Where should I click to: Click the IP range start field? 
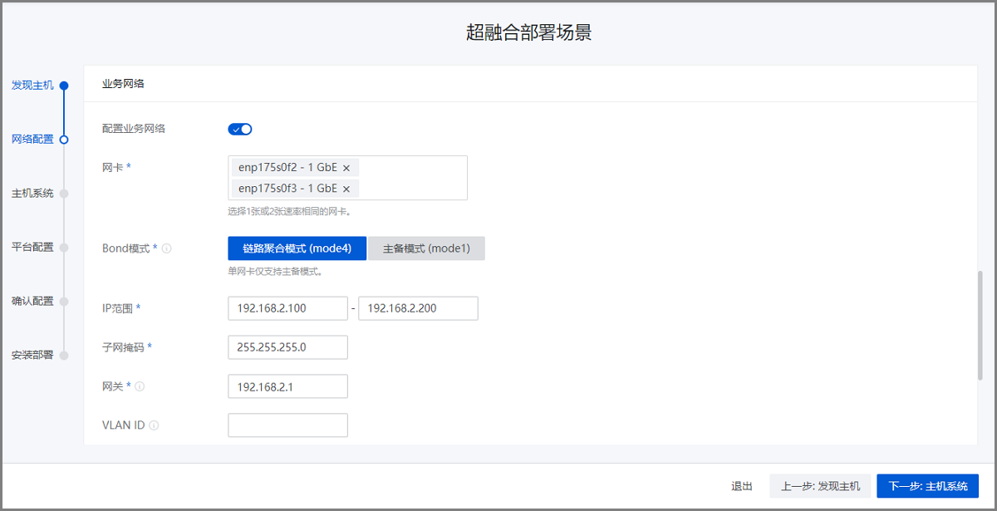(x=287, y=308)
